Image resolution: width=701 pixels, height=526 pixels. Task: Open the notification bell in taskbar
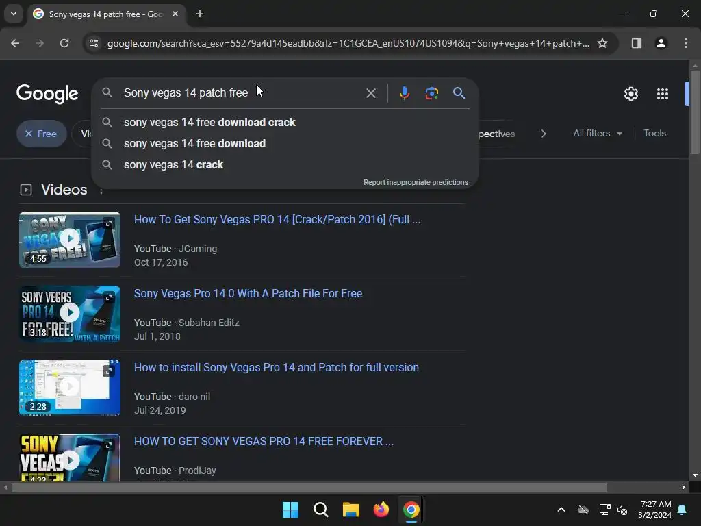tap(682, 510)
